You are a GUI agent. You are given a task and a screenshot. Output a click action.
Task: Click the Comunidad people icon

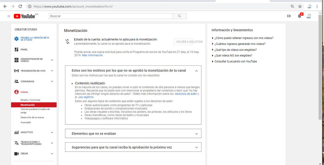click(16, 81)
